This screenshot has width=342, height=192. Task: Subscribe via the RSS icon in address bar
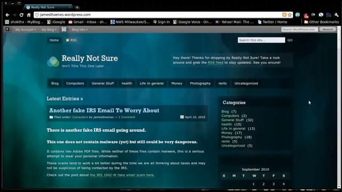[284, 14]
